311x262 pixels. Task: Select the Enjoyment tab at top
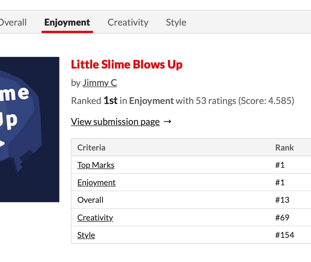point(67,22)
